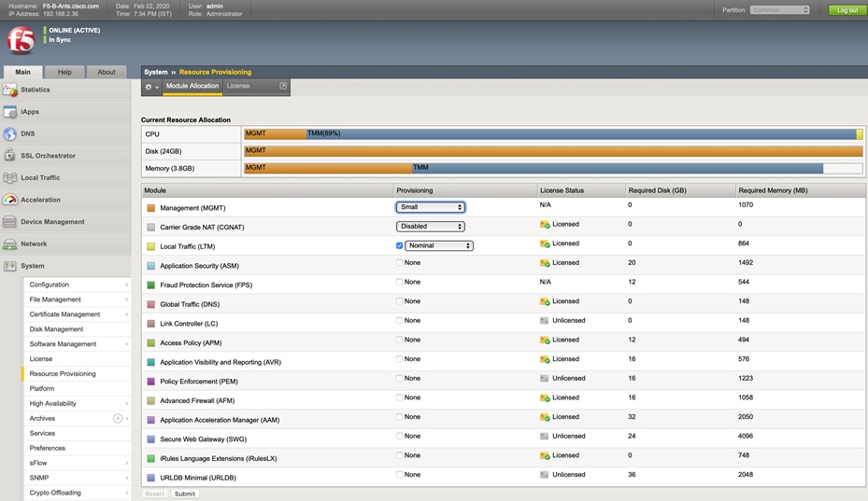This screenshot has height=501, width=868.
Task: Click the Memory allocation bar
Action: 553,168
